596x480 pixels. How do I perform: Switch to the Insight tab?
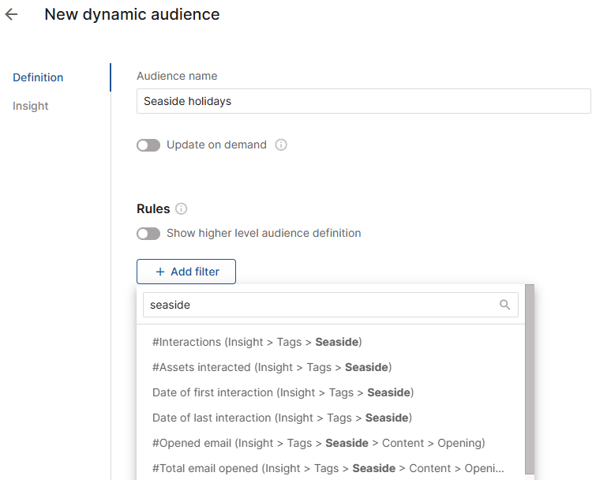pyautogui.click(x=31, y=106)
